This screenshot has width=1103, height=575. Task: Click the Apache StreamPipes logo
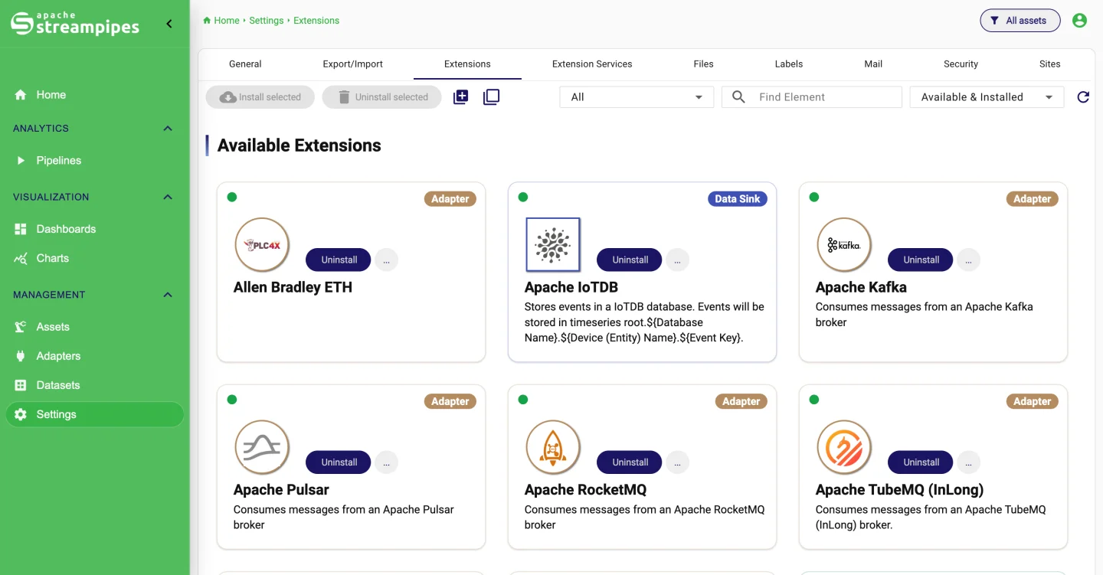[75, 24]
